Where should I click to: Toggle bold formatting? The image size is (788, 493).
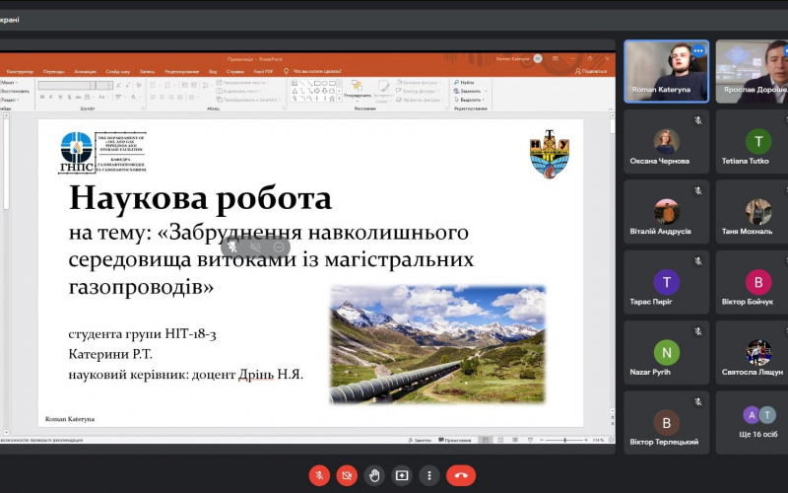coord(41,97)
